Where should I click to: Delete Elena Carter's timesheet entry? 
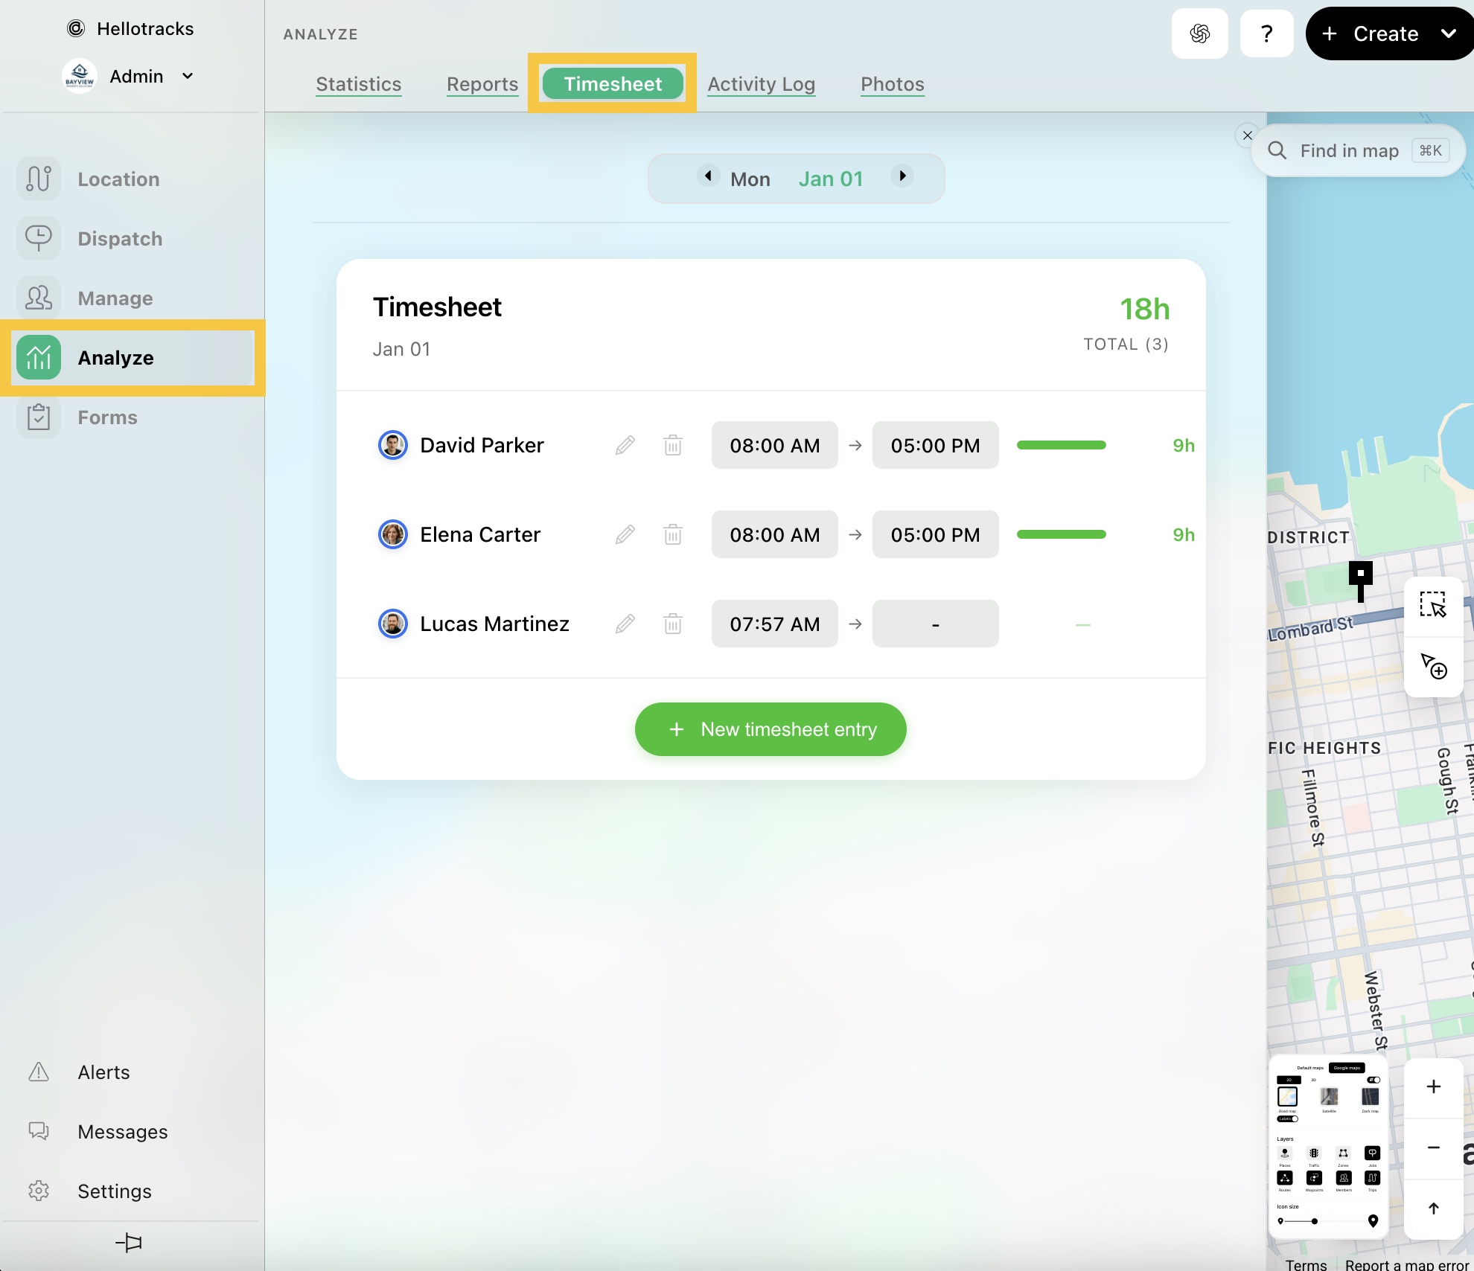[x=673, y=534]
